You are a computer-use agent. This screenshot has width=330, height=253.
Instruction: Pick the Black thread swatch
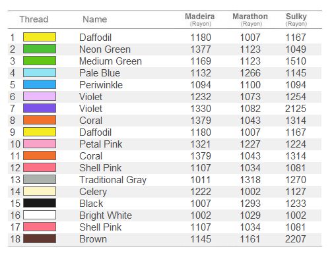[40, 203]
